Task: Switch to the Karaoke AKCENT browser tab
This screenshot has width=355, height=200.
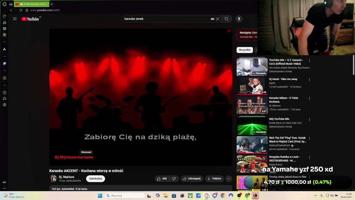Action: pyautogui.click(x=31, y=4)
